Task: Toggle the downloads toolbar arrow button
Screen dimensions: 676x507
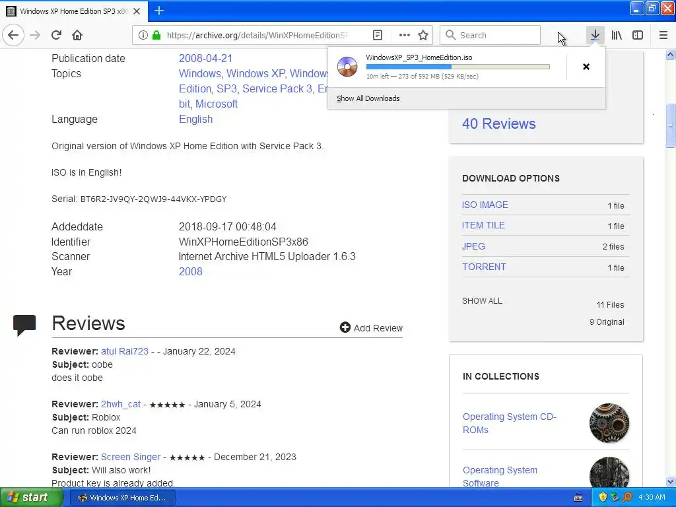Action: (595, 36)
